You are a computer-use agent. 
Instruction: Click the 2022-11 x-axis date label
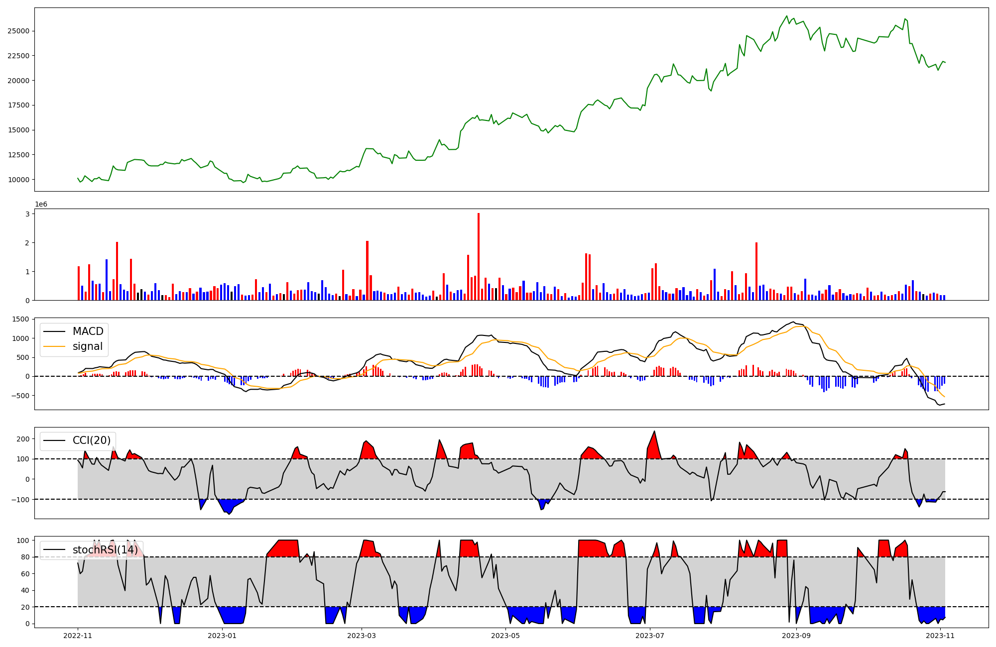(78, 636)
